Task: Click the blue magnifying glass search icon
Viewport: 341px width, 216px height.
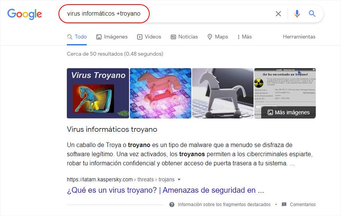Action: pyautogui.click(x=312, y=14)
